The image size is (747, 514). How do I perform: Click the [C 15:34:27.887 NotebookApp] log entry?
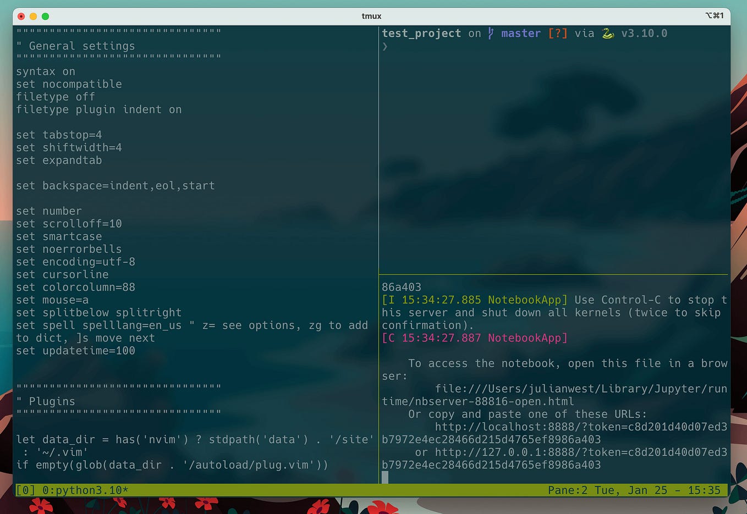point(474,338)
